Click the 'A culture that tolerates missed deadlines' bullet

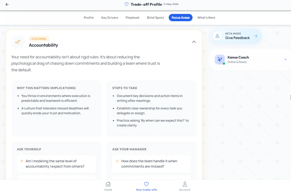(55, 111)
